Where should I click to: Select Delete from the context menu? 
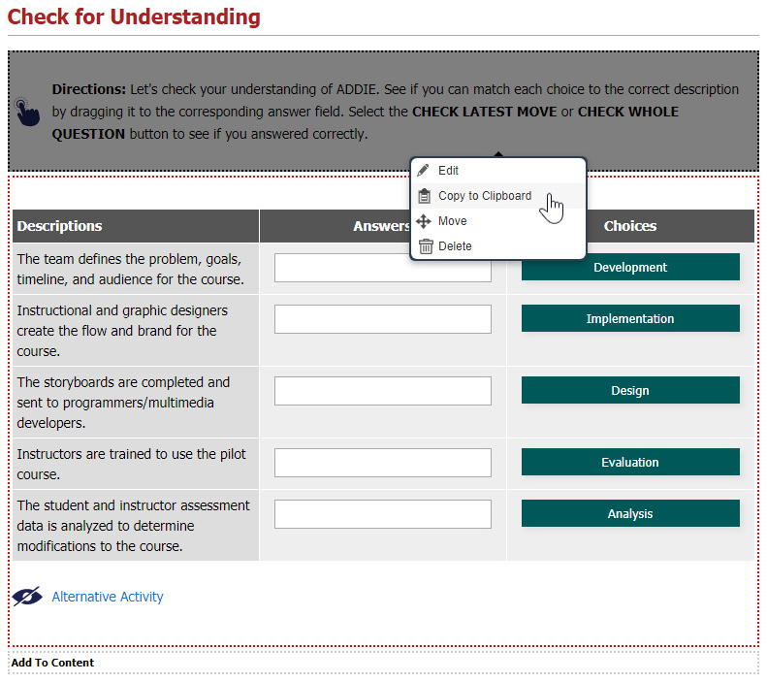pos(498,246)
